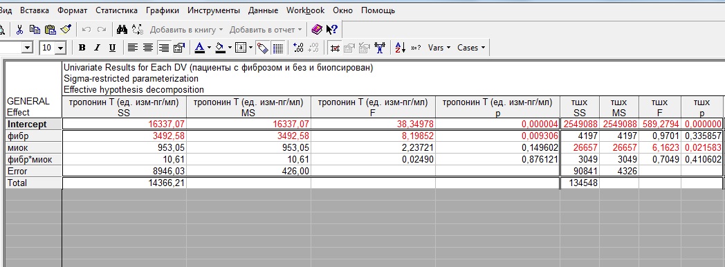Click the Undo arrow icon
The image size is (725, 267).
point(86,30)
